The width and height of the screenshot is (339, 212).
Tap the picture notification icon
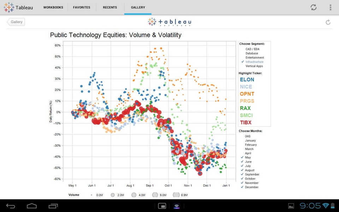(291, 206)
